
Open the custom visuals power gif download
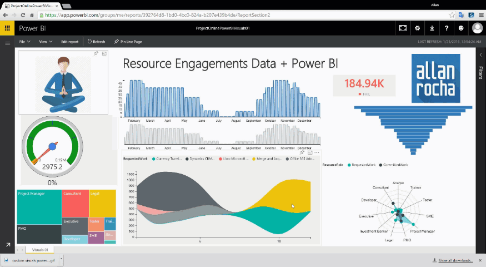(x=30, y=260)
